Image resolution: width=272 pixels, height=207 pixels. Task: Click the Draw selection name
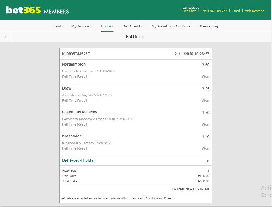(x=67, y=88)
